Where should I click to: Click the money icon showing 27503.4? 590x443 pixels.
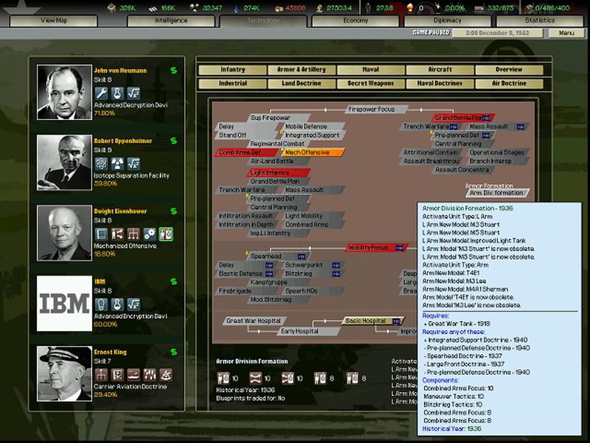click(320, 8)
